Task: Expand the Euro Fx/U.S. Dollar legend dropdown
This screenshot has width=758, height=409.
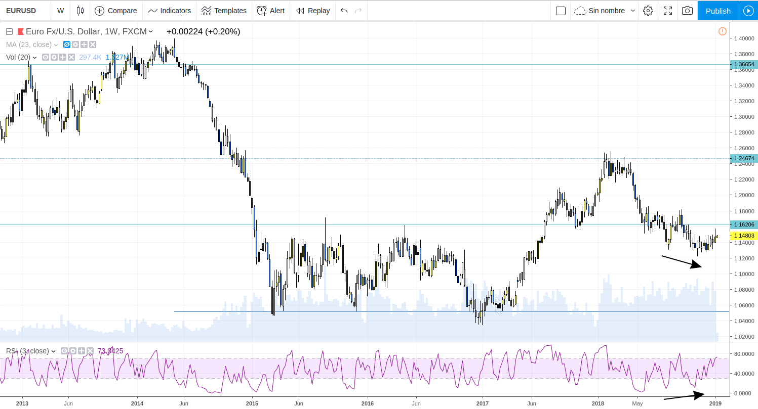Action: tap(149, 31)
